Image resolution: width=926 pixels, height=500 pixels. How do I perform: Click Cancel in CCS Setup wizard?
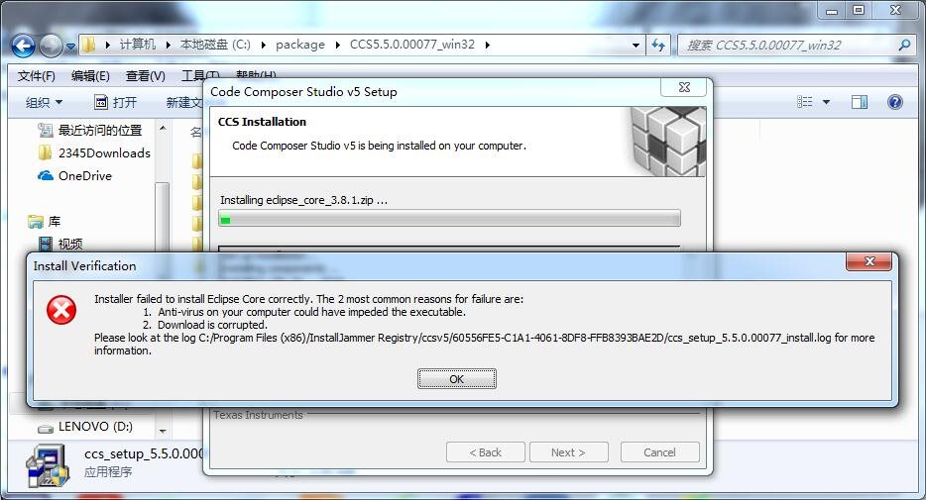(659, 452)
